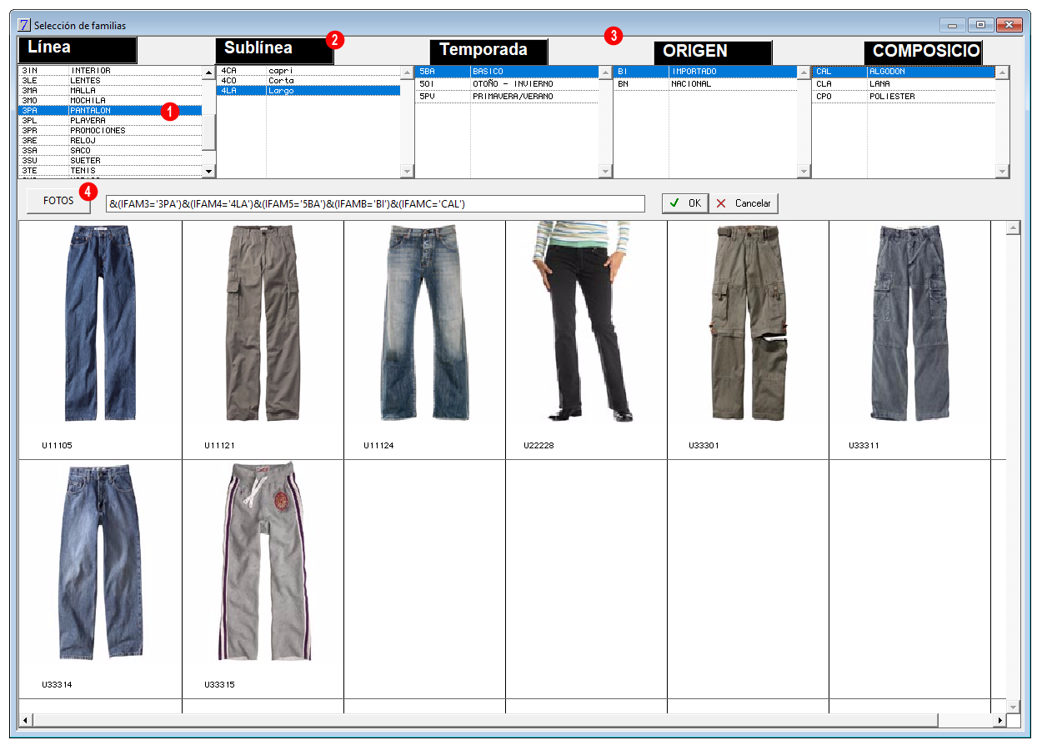Select IMPORTADO origin row
The width and height of the screenshot is (1037, 745).
(705, 72)
